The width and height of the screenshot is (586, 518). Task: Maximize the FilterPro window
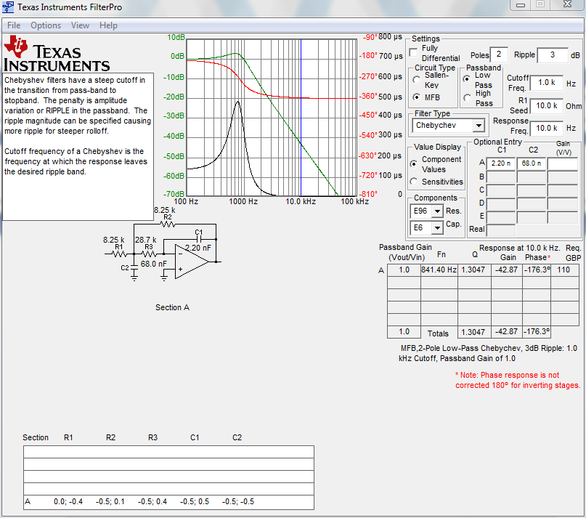tap(540, 4)
